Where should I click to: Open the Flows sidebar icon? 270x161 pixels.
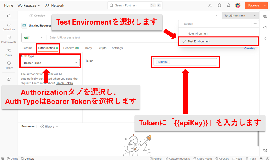[x=9, y=52]
